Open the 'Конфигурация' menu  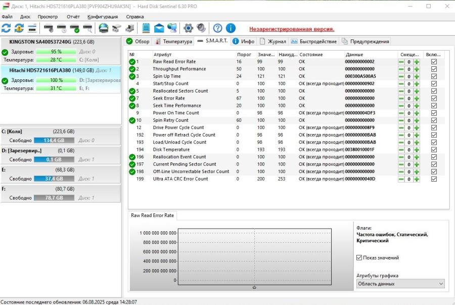point(103,17)
